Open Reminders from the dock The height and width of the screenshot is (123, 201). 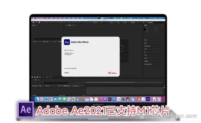[91, 99]
